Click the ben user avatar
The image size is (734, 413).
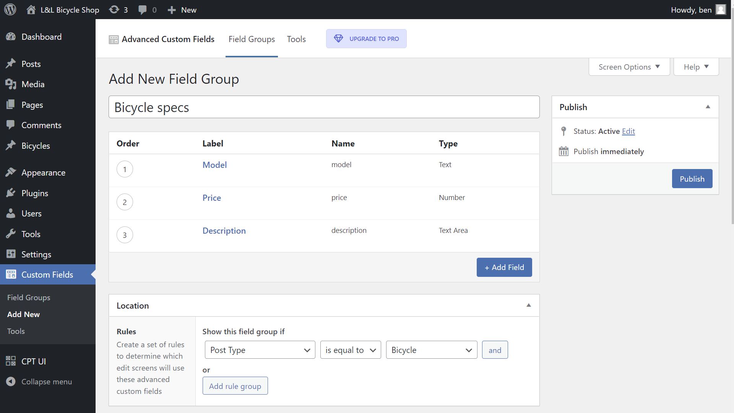721,10
